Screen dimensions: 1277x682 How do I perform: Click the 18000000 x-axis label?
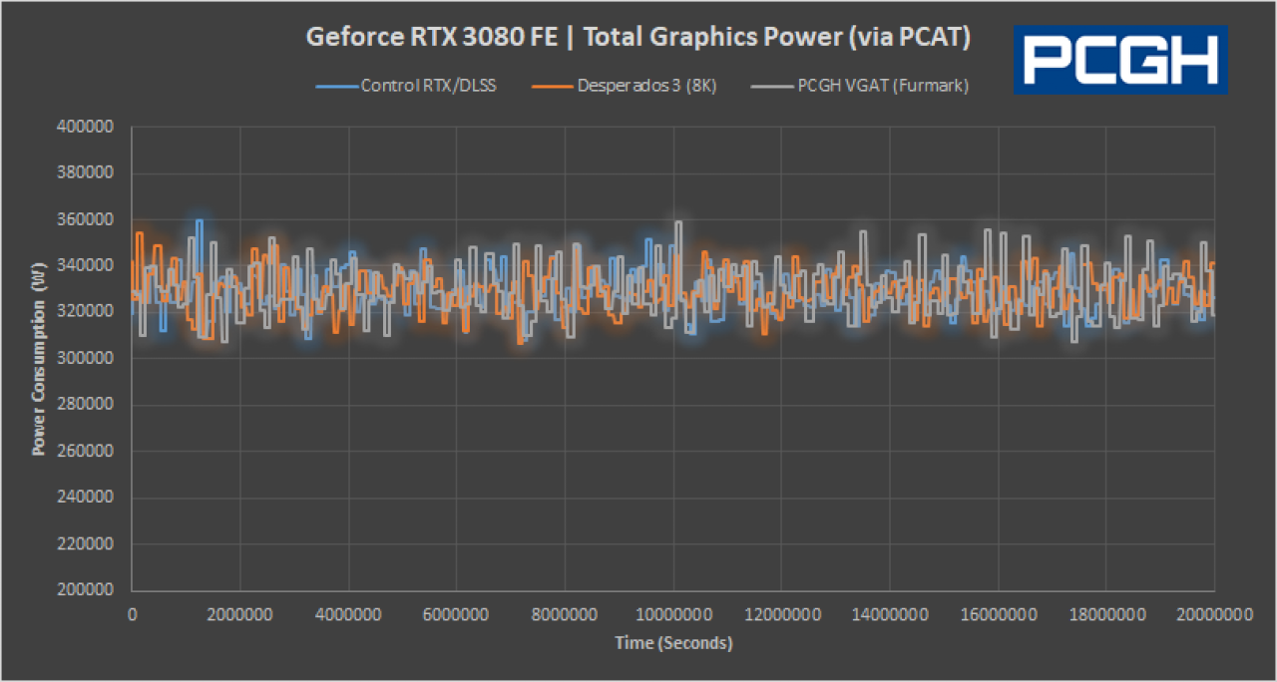[1106, 617]
